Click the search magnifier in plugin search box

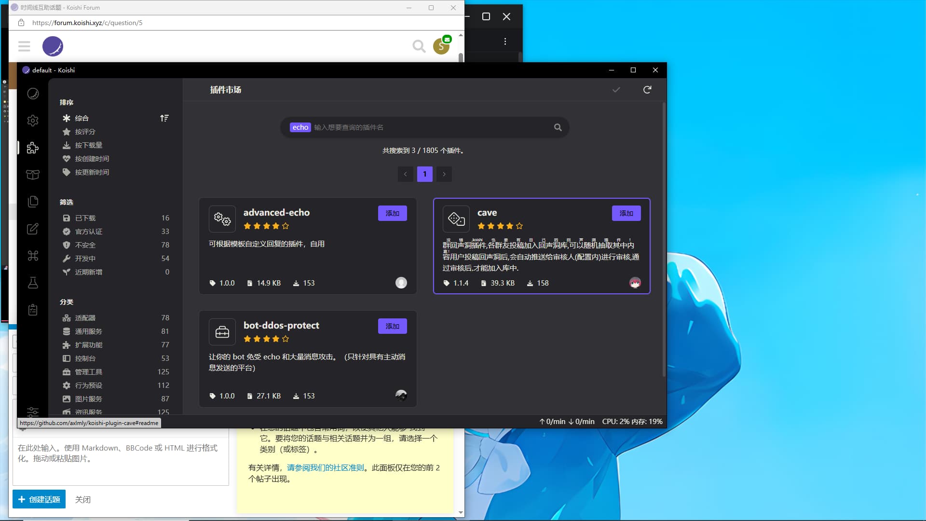coord(558,127)
